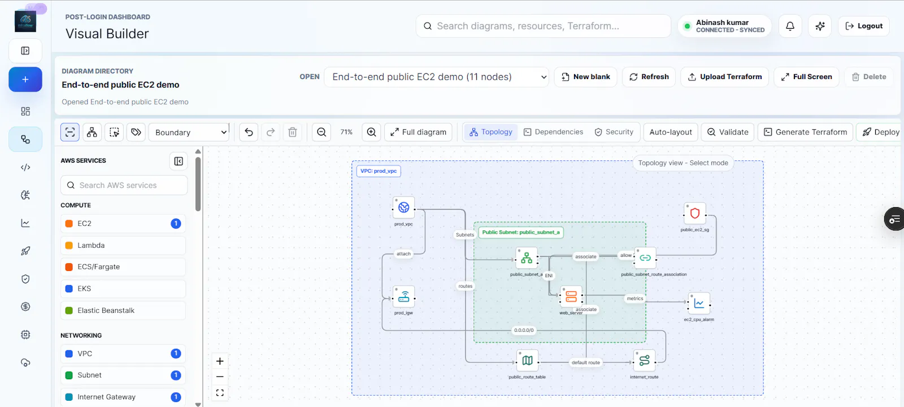Click Upload Terraform
Image resolution: width=904 pixels, height=407 pixels.
(x=725, y=77)
